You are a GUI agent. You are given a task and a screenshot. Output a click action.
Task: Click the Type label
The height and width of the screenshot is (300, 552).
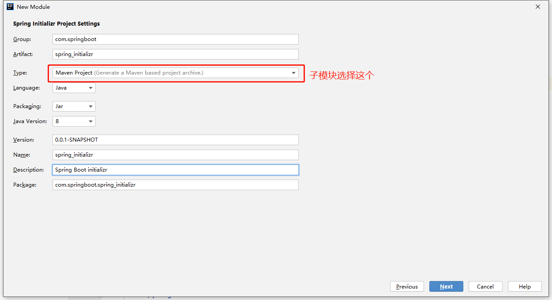tap(20, 73)
